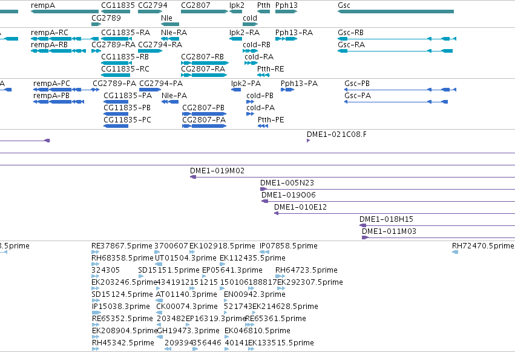Click the UT01504.3prime EST feature
Viewport: 515px width, 352px height.
click(x=159, y=264)
